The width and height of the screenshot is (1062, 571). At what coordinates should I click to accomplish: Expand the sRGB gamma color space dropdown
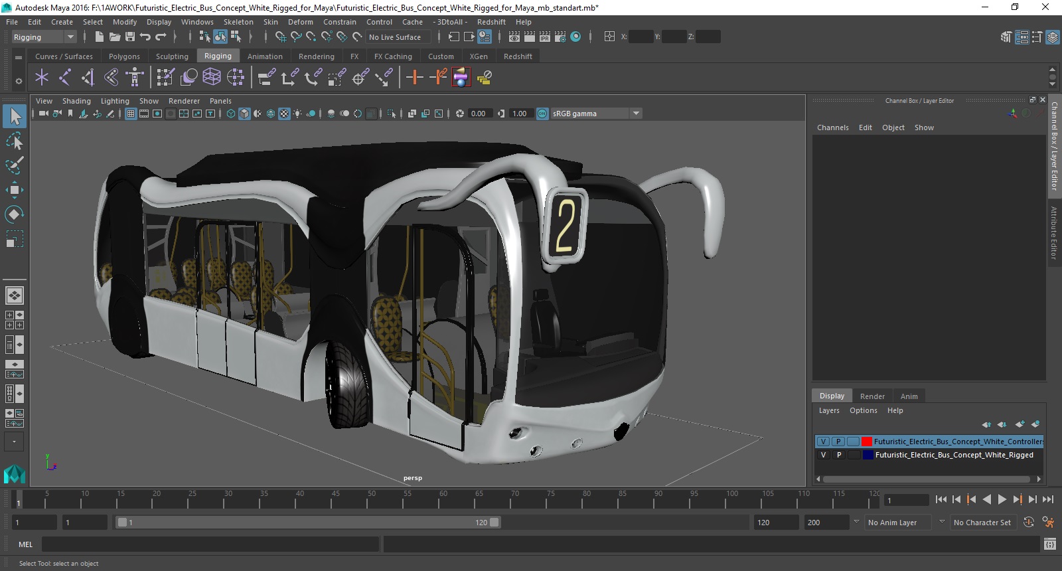[x=636, y=114]
